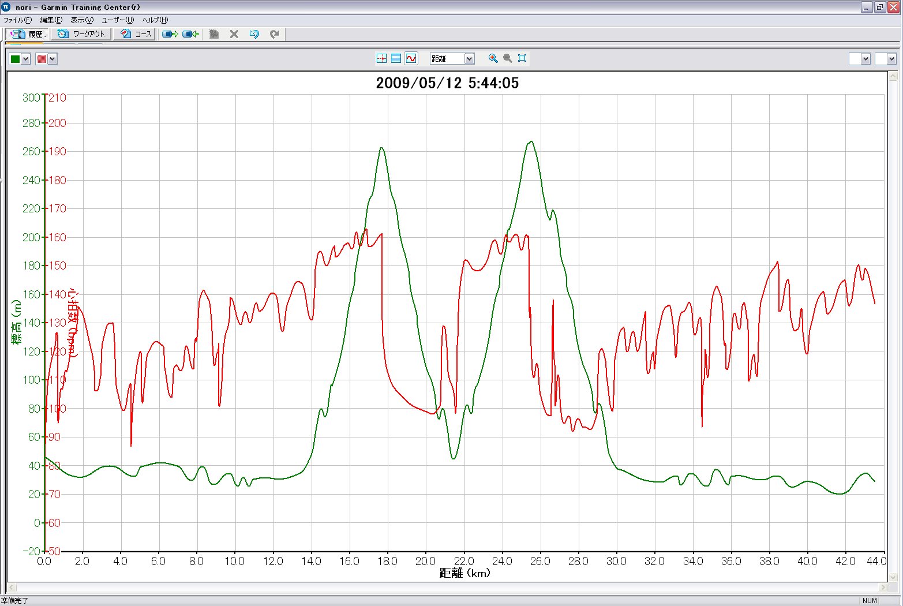Restore the Garmin Training Center window
The image size is (903, 606).
pyautogui.click(x=880, y=7)
